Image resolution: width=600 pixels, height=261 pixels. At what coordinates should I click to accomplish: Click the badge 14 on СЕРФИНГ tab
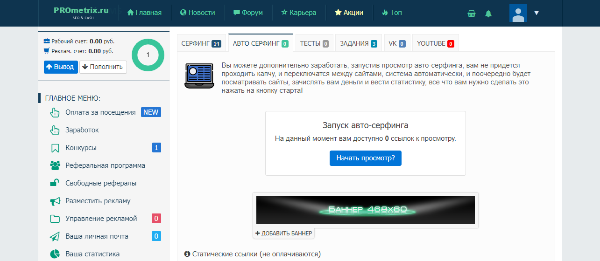point(216,44)
